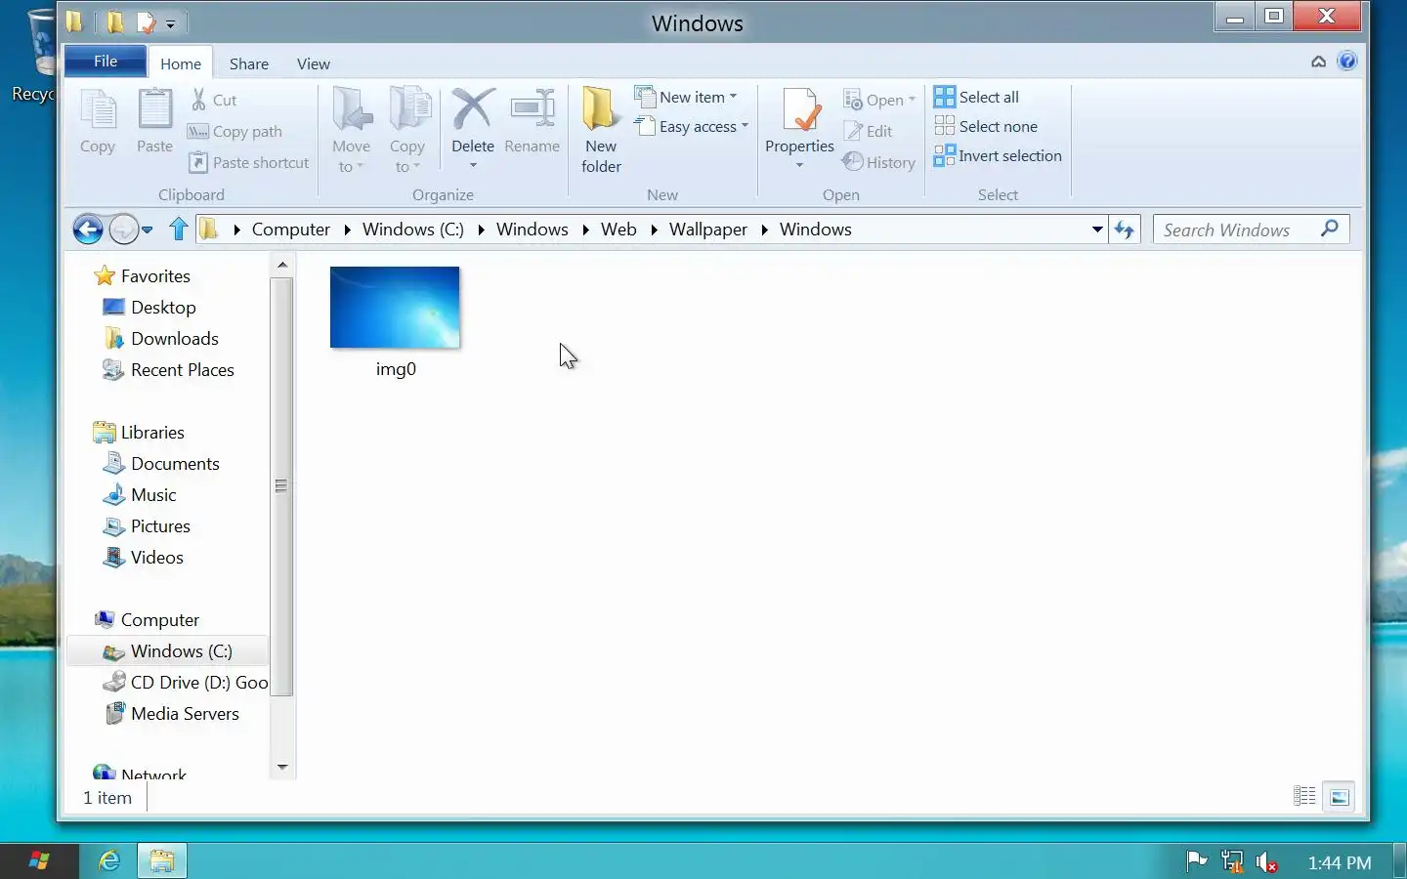Click Wallpaper in the address bar
The height and width of the screenshot is (879, 1407).
pyautogui.click(x=708, y=230)
